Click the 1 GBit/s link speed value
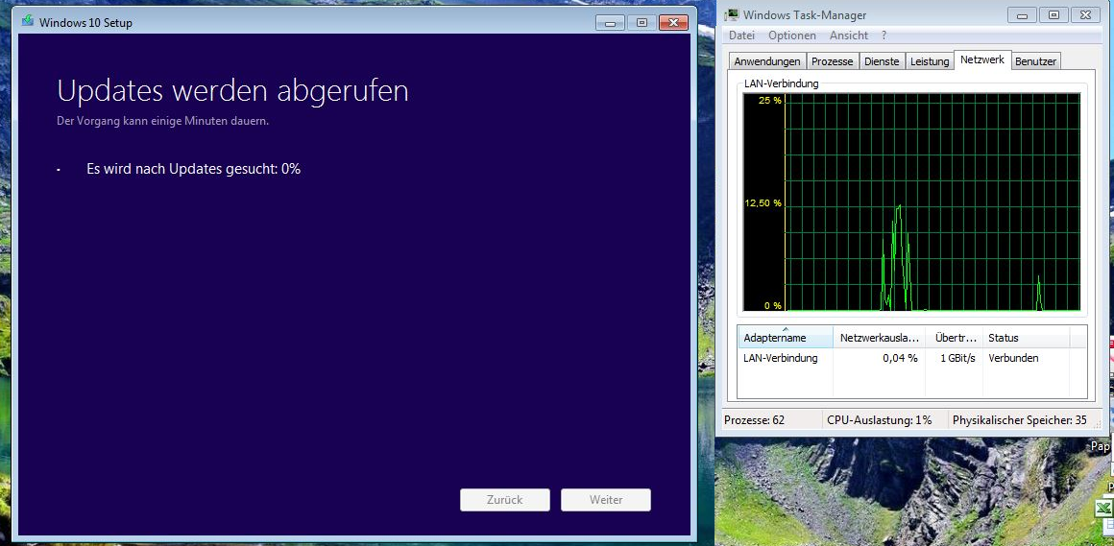 (958, 358)
